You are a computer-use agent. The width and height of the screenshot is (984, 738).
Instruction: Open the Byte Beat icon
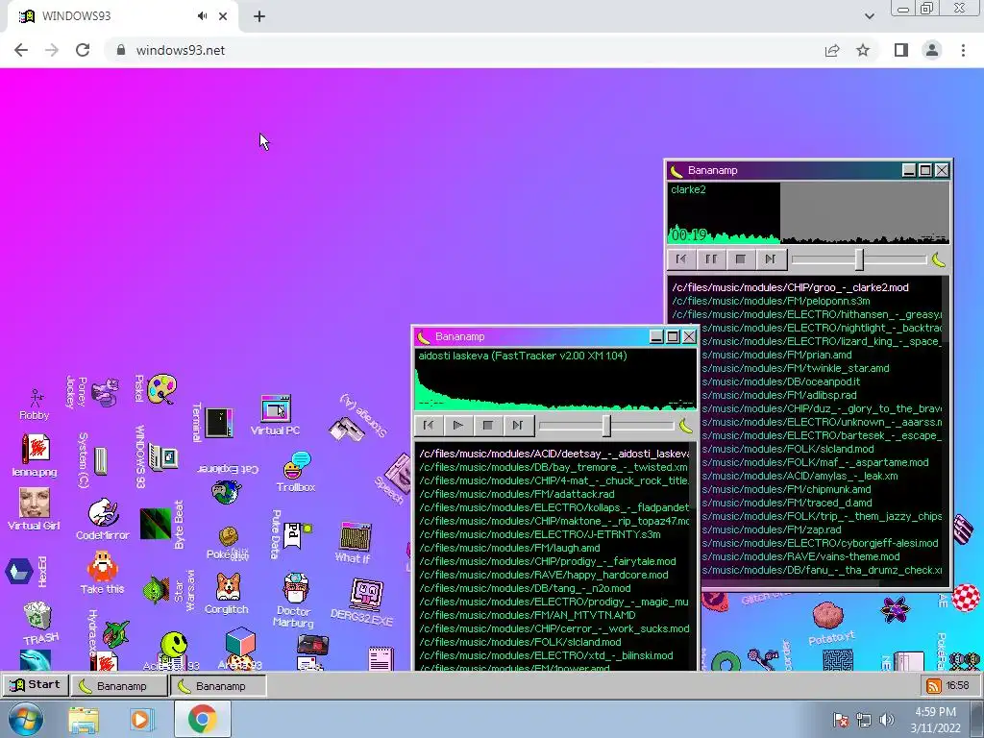156,524
